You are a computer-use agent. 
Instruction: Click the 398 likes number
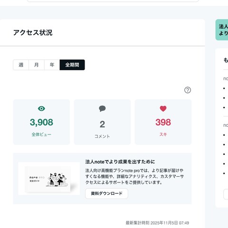[163, 122]
